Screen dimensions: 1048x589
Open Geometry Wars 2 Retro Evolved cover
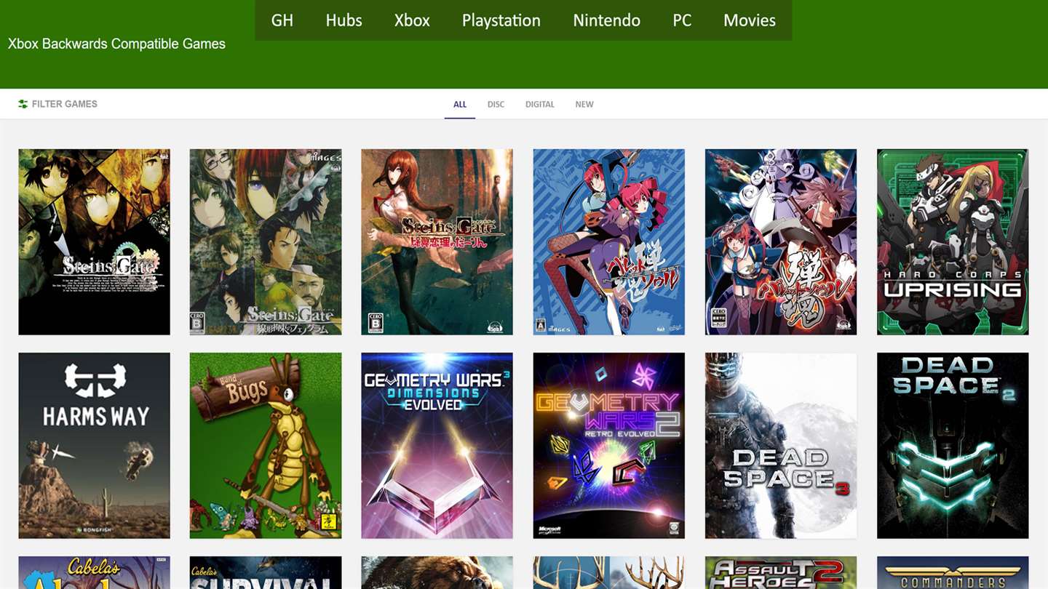pyautogui.click(x=608, y=446)
